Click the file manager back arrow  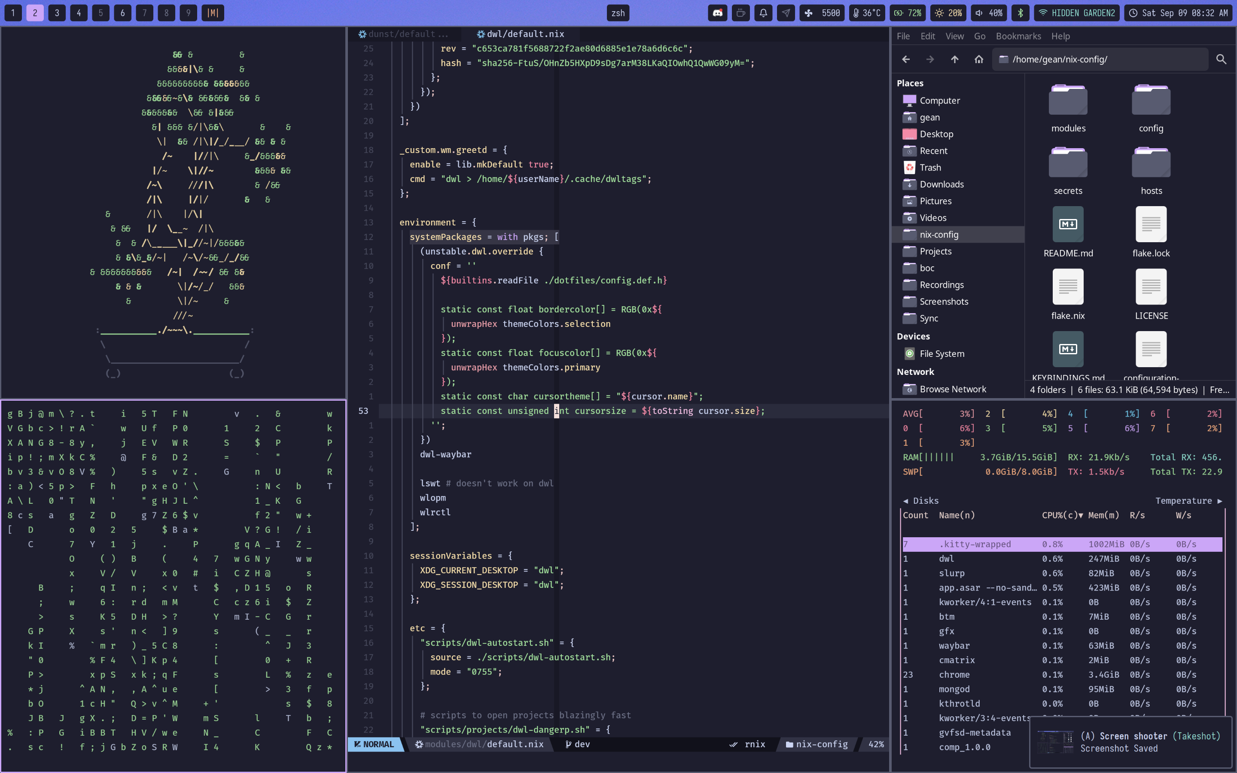[x=906, y=59]
